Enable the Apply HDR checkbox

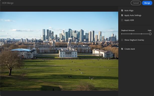click(122, 20)
